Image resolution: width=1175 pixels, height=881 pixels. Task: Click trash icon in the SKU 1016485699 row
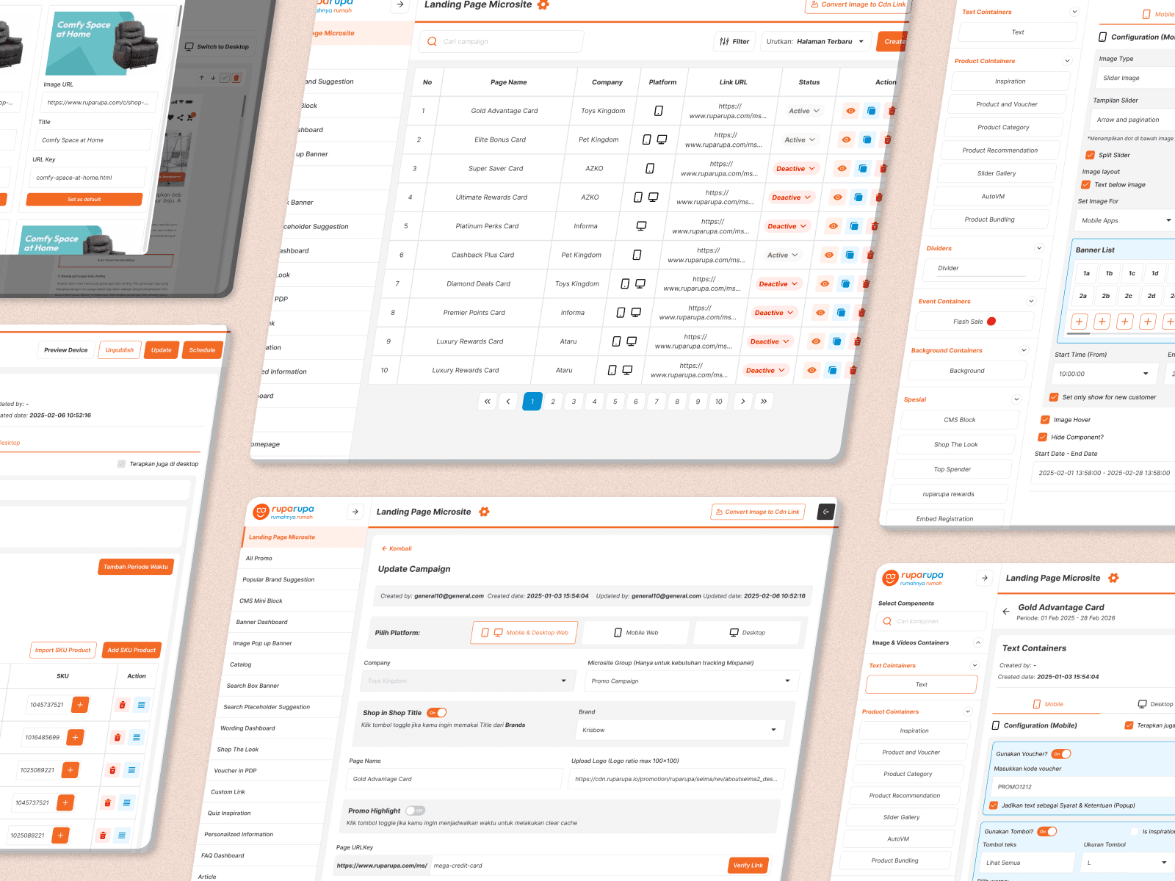[x=117, y=737]
